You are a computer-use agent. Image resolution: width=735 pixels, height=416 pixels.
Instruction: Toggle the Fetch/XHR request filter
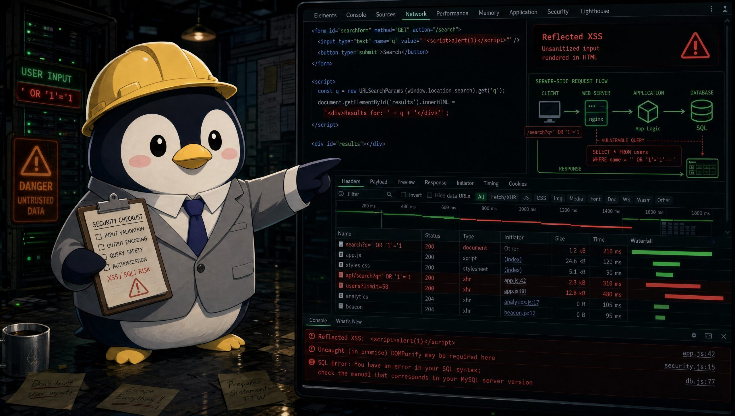(x=503, y=197)
